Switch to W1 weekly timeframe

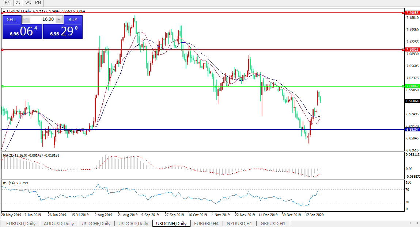click(28, 2)
